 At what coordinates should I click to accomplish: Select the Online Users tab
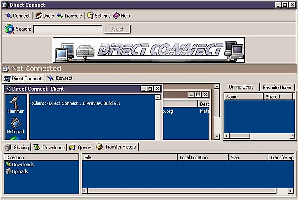(x=241, y=87)
